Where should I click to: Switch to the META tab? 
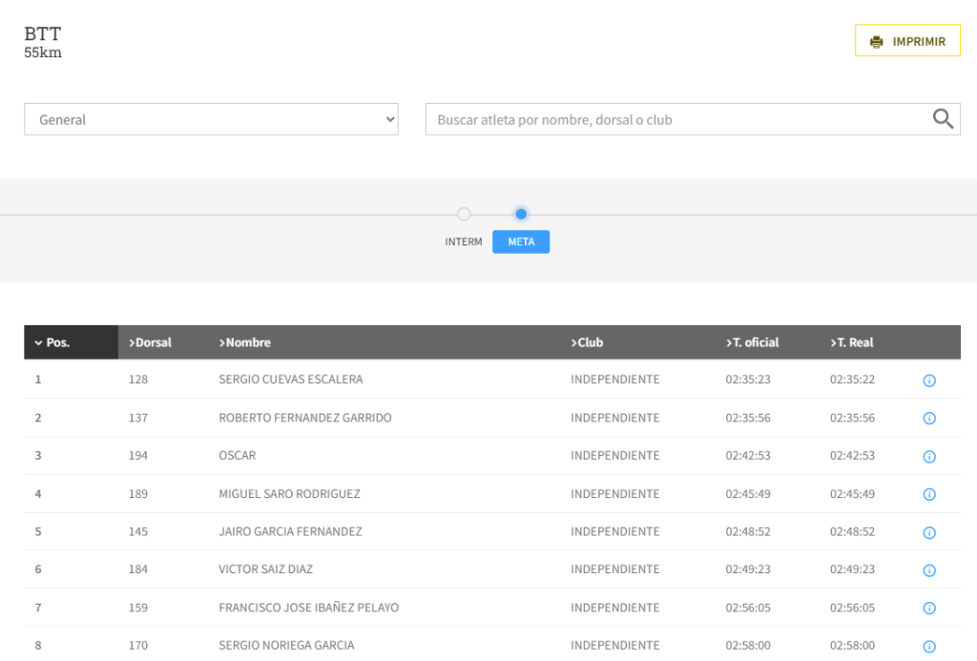[x=521, y=242]
